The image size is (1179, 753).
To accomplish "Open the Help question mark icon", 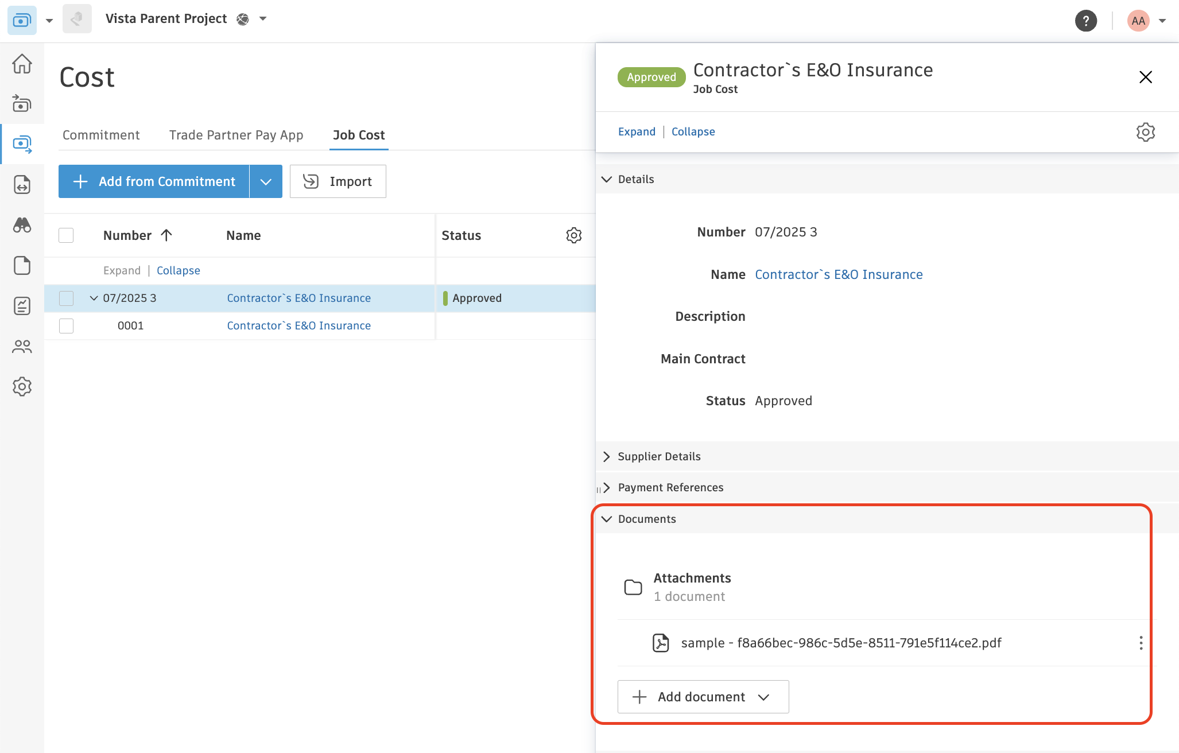I will pyautogui.click(x=1085, y=21).
